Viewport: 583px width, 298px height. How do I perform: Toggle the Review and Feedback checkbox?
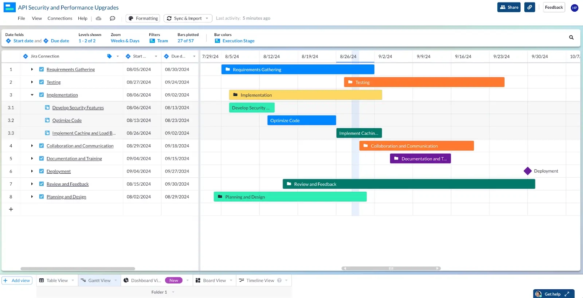(42, 184)
